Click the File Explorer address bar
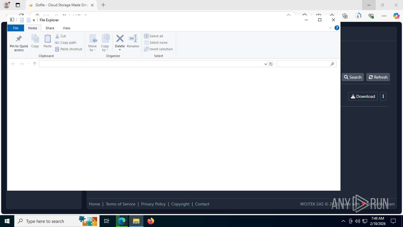Viewport: 403px width, 227px height. (151, 64)
